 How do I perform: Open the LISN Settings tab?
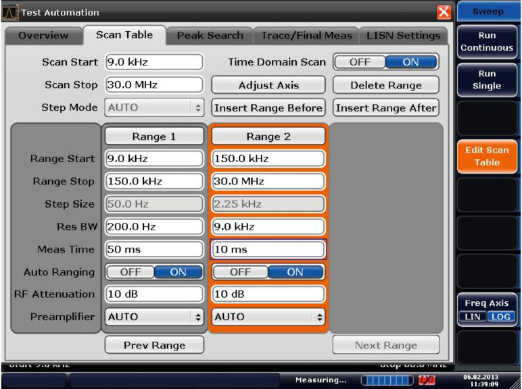click(403, 36)
